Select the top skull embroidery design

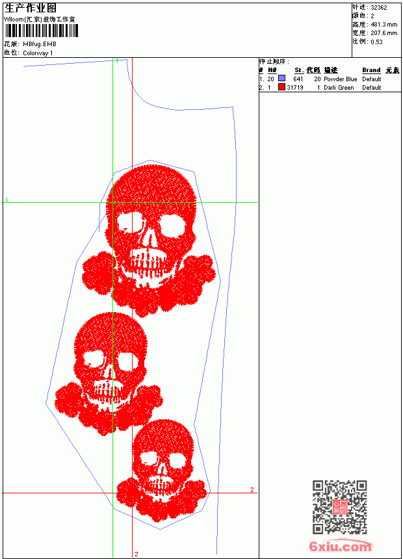149,240
